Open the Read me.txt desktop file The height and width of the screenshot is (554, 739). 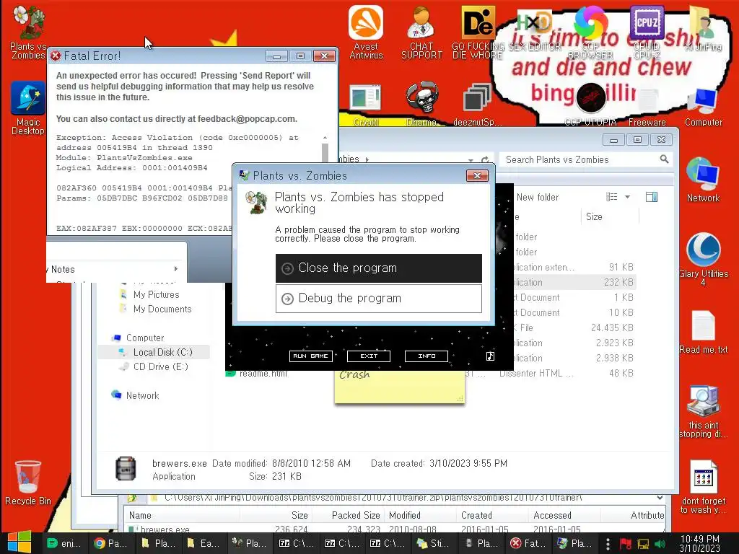click(703, 332)
